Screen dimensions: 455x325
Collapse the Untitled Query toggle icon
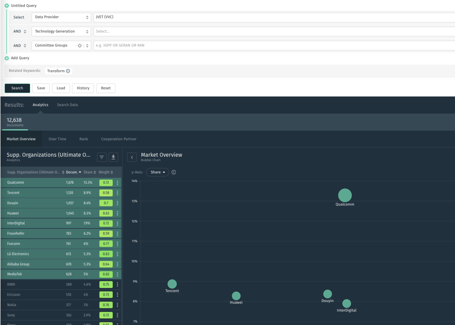7,6
